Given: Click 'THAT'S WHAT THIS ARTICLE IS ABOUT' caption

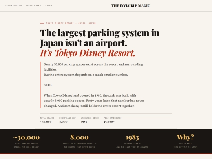Looking at the screenshot, I should [185, 145].
